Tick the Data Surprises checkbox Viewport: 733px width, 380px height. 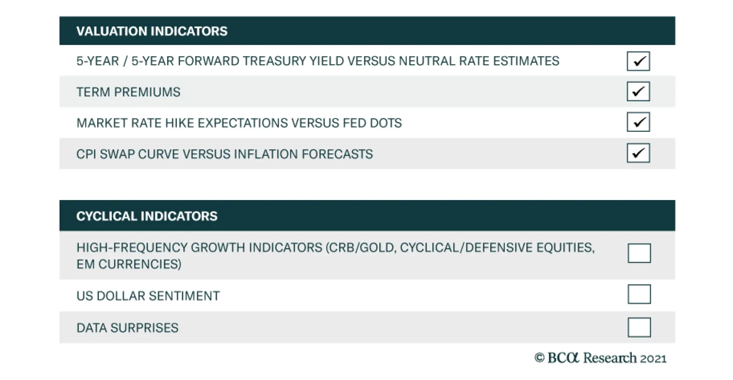click(x=639, y=327)
